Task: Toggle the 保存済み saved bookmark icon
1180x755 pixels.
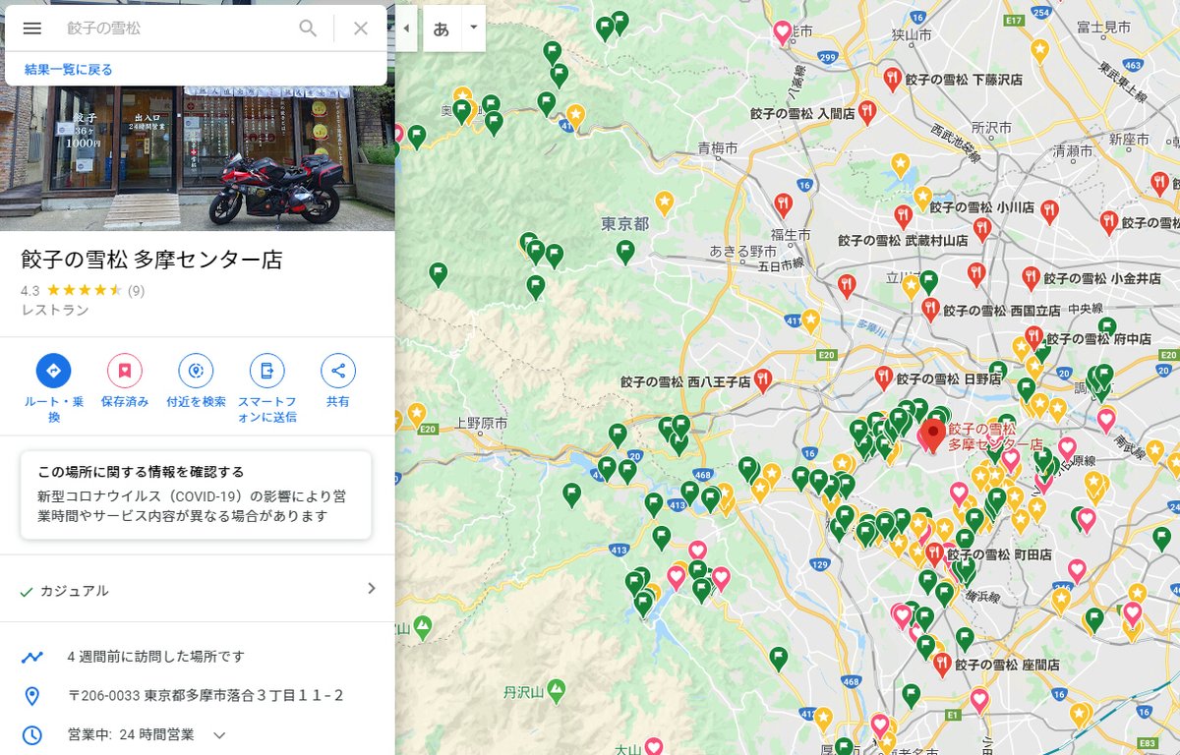Action: tap(125, 371)
